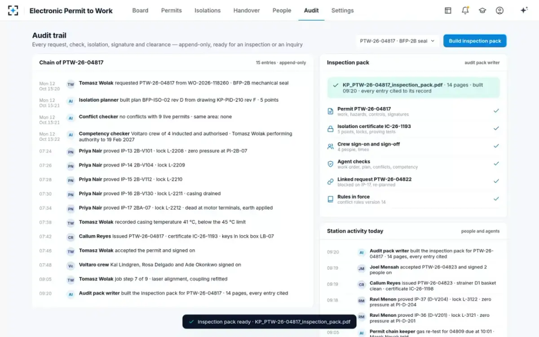Open the notifications bell
Image resolution: width=539 pixels, height=337 pixels.
465,10
